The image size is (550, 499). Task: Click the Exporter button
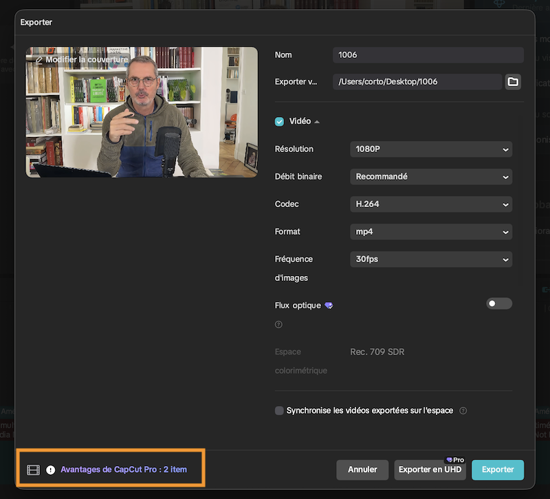[498, 470]
